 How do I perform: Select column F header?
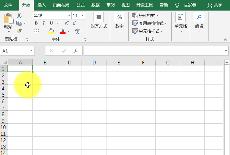coord(143,62)
